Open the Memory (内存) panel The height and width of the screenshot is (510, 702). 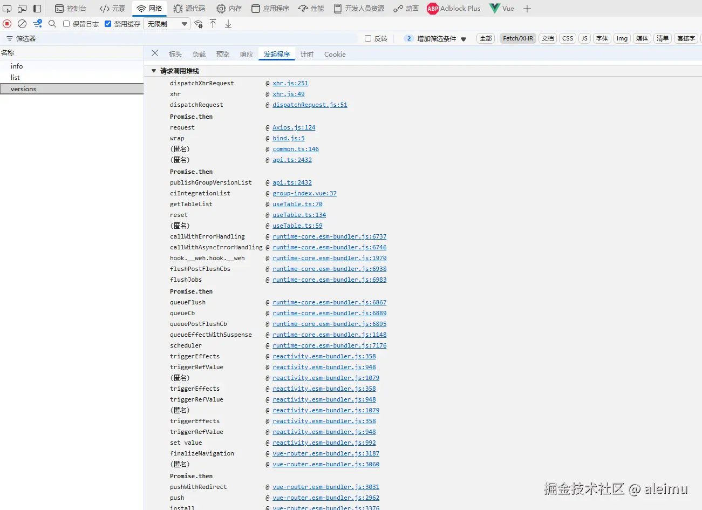click(229, 9)
